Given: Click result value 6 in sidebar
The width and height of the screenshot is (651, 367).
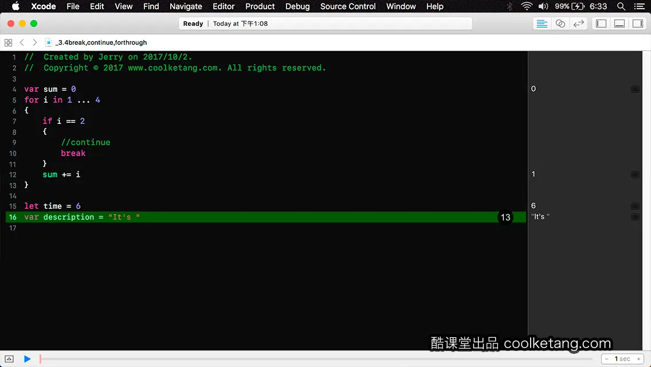Looking at the screenshot, I should pos(534,206).
